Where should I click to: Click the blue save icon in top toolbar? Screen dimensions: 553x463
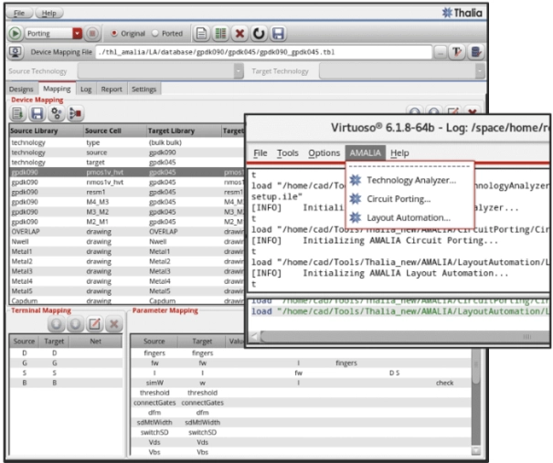(x=278, y=34)
